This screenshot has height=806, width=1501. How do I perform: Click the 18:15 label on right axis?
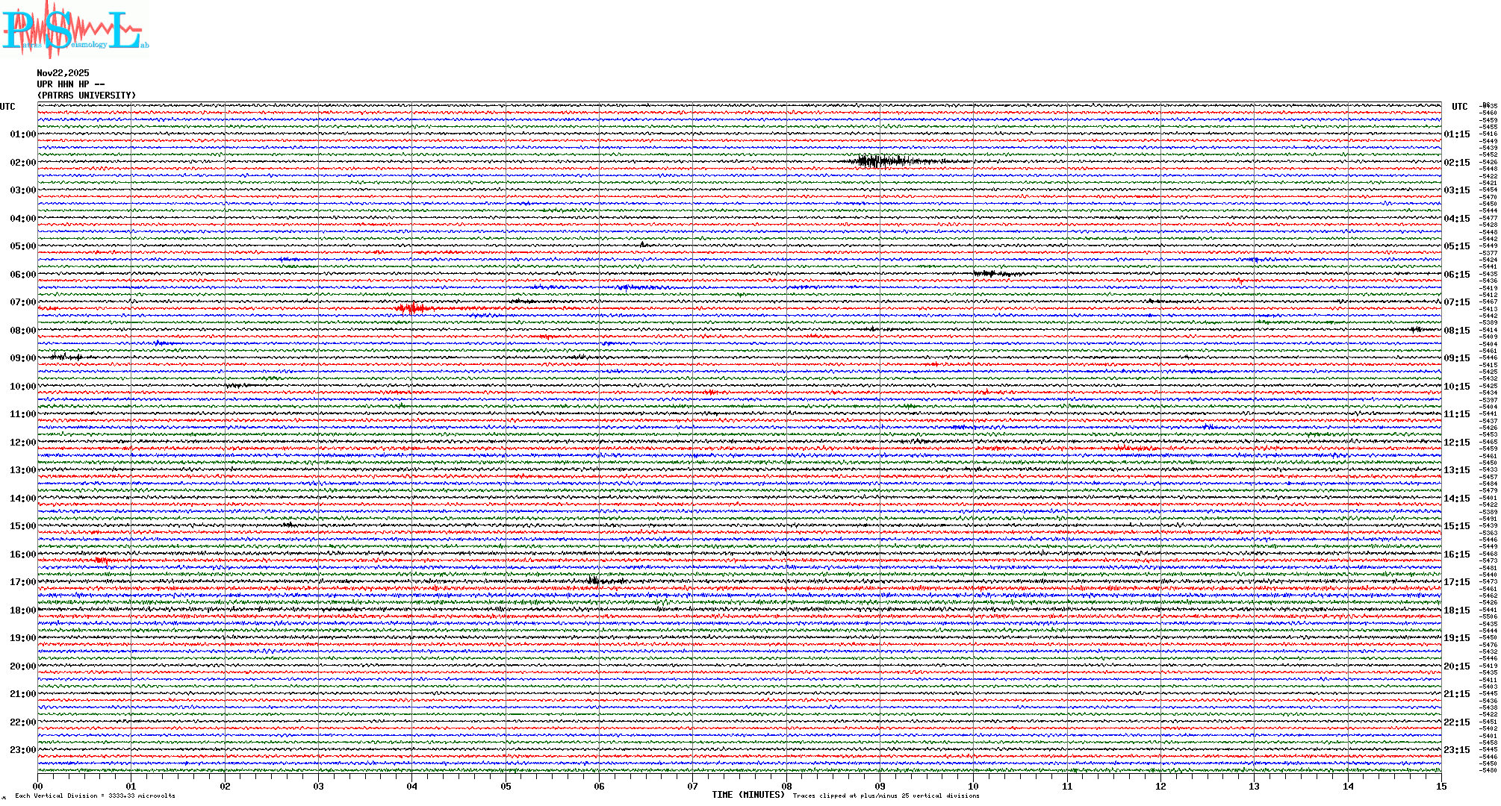pyautogui.click(x=1456, y=610)
